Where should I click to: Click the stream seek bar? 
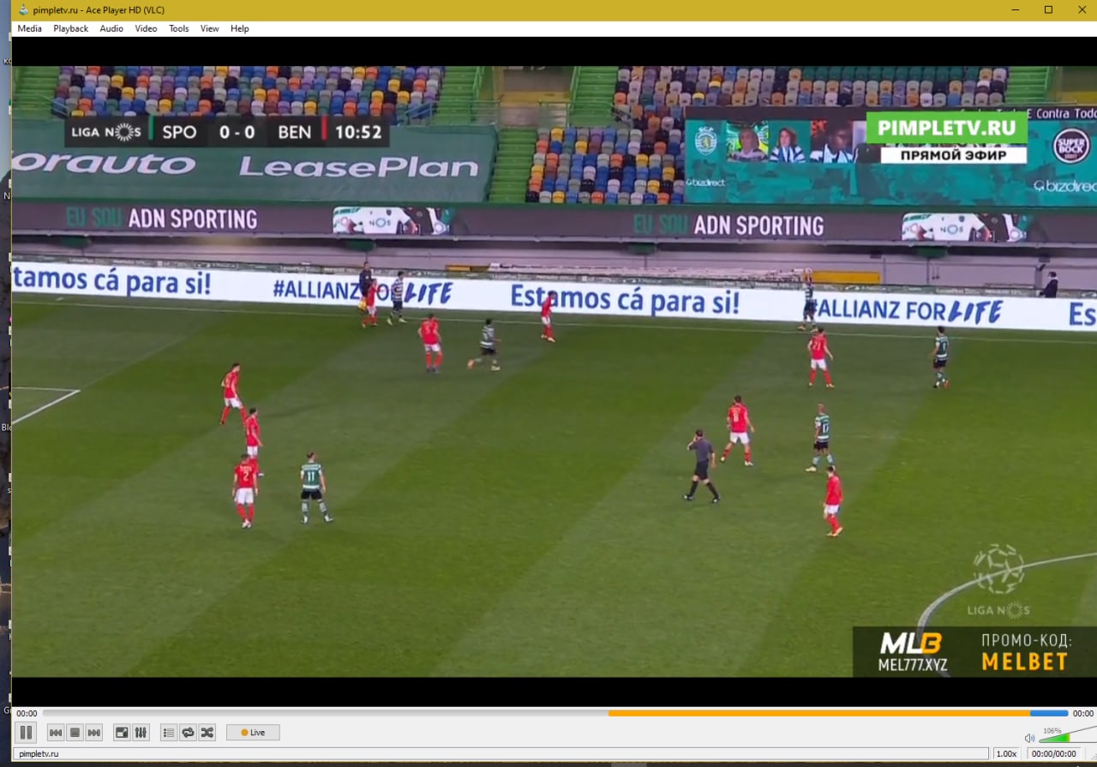pyautogui.click(x=555, y=713)
